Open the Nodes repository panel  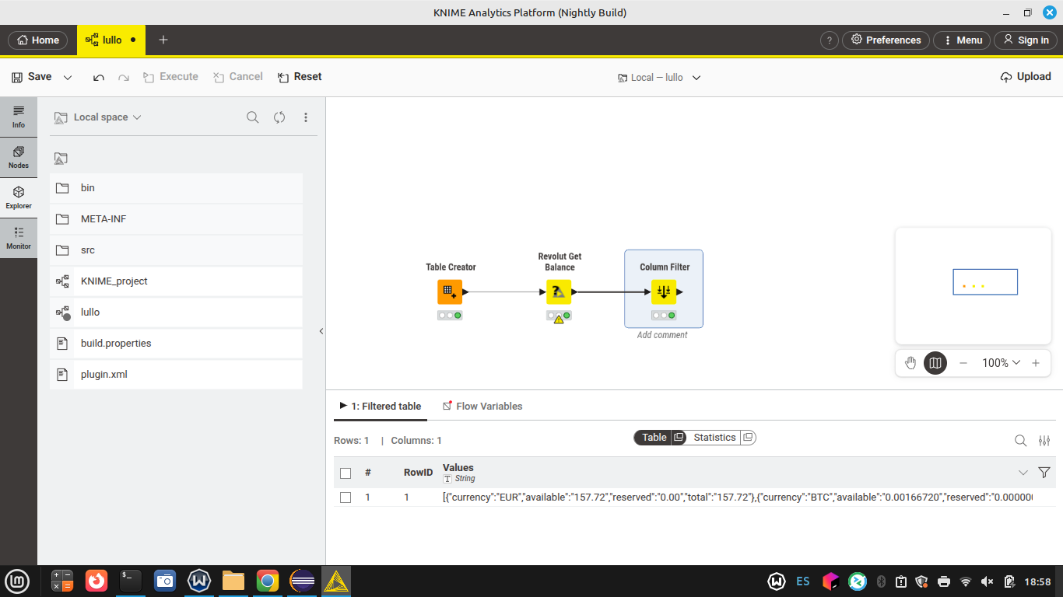(x=19, y=157)
